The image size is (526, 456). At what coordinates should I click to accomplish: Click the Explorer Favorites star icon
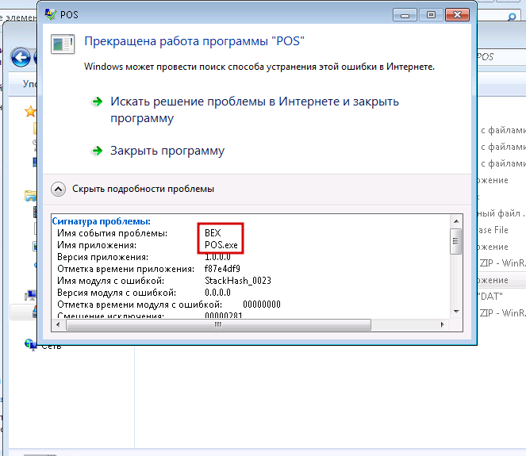30,111
